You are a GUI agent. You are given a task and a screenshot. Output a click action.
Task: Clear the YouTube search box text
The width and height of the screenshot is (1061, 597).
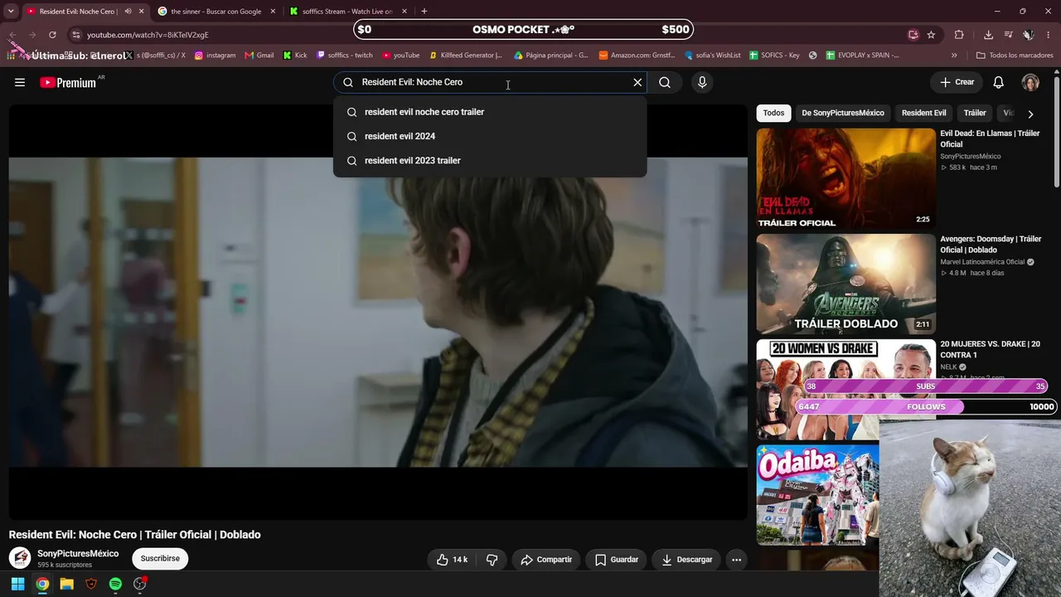(637, 82)
